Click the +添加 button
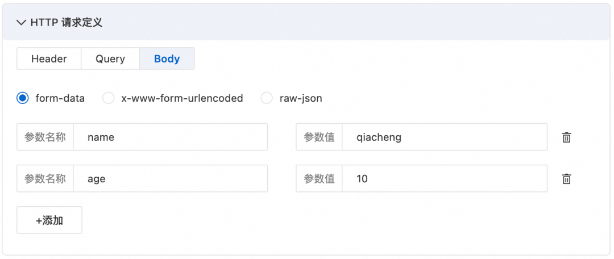 pos(49,220)
